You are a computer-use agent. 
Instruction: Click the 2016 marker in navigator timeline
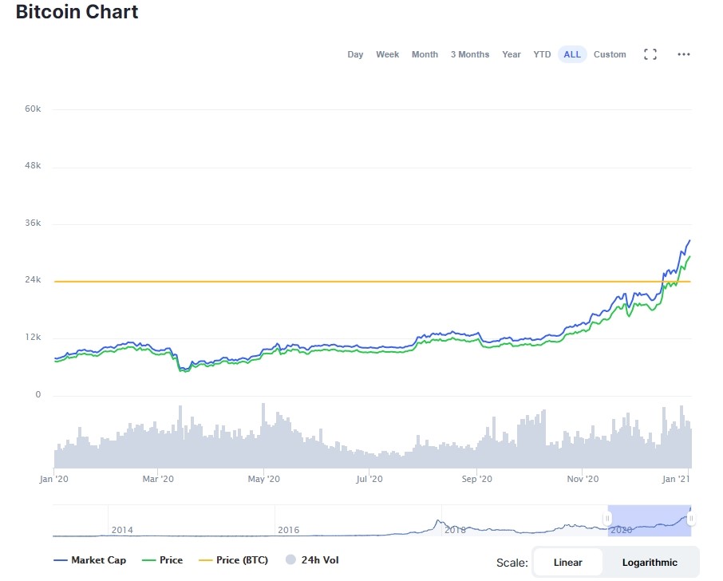click(x=289, y=530)
